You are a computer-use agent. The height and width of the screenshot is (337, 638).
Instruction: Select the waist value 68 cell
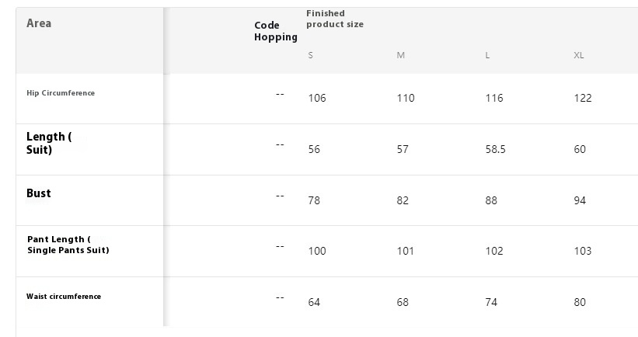coord(403,302)
